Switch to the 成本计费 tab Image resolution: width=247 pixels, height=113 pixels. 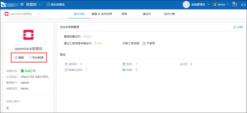pyautogui.click(x=169, y=14)
